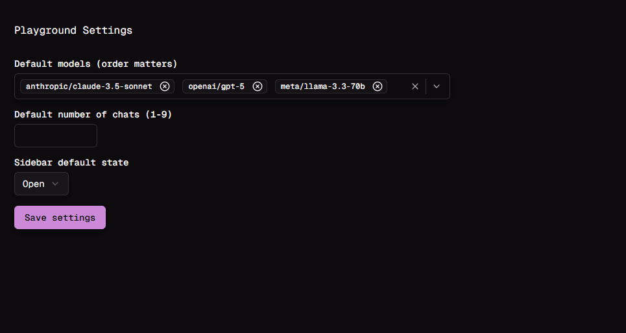626x333 pixels.
Task: Clear all selected default models
Action: (x=415, y=86)
